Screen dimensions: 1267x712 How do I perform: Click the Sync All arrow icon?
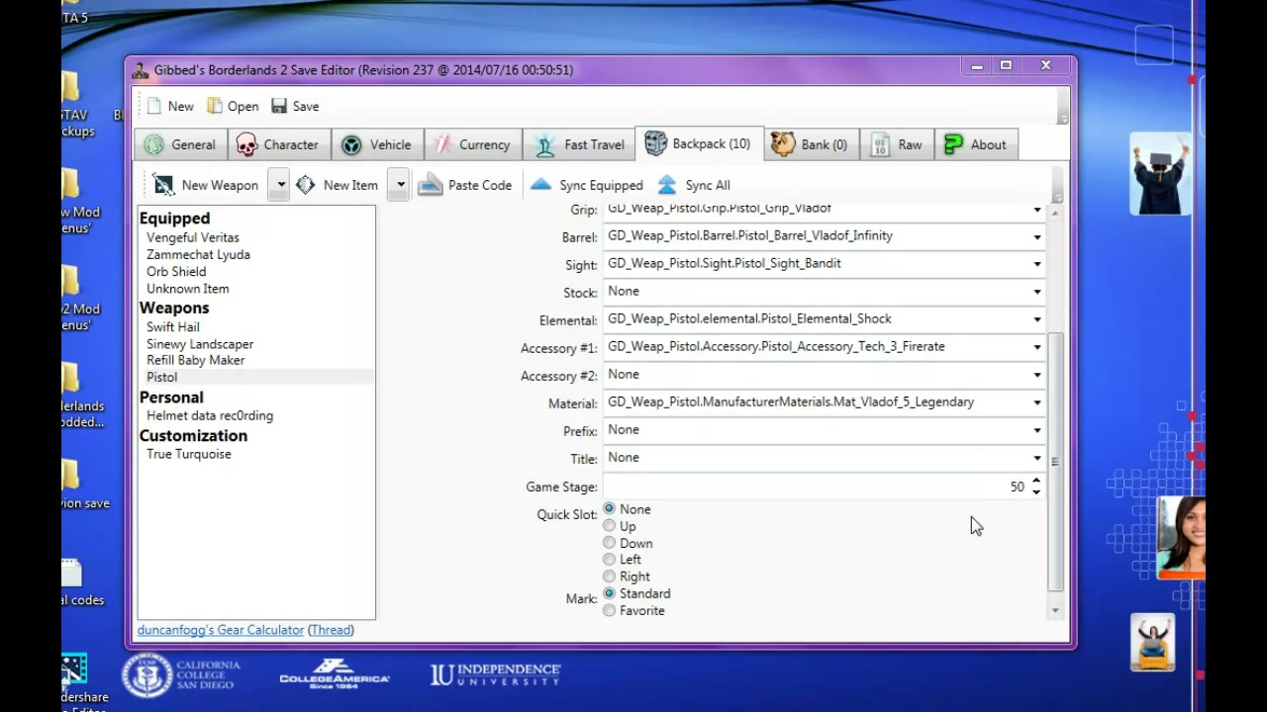click(667, 185)
